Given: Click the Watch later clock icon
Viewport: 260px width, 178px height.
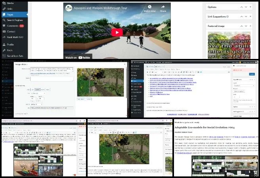Looking at the screenshot, I should 149,8.
